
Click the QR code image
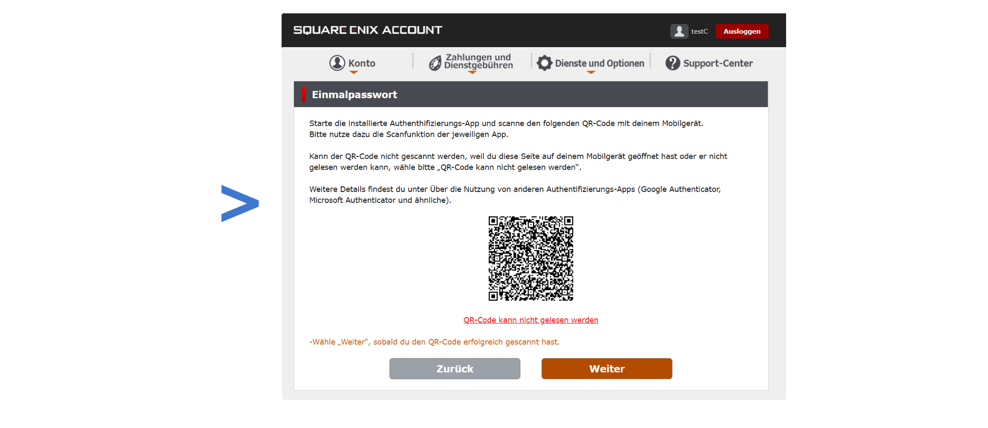(x=531, y=259)
